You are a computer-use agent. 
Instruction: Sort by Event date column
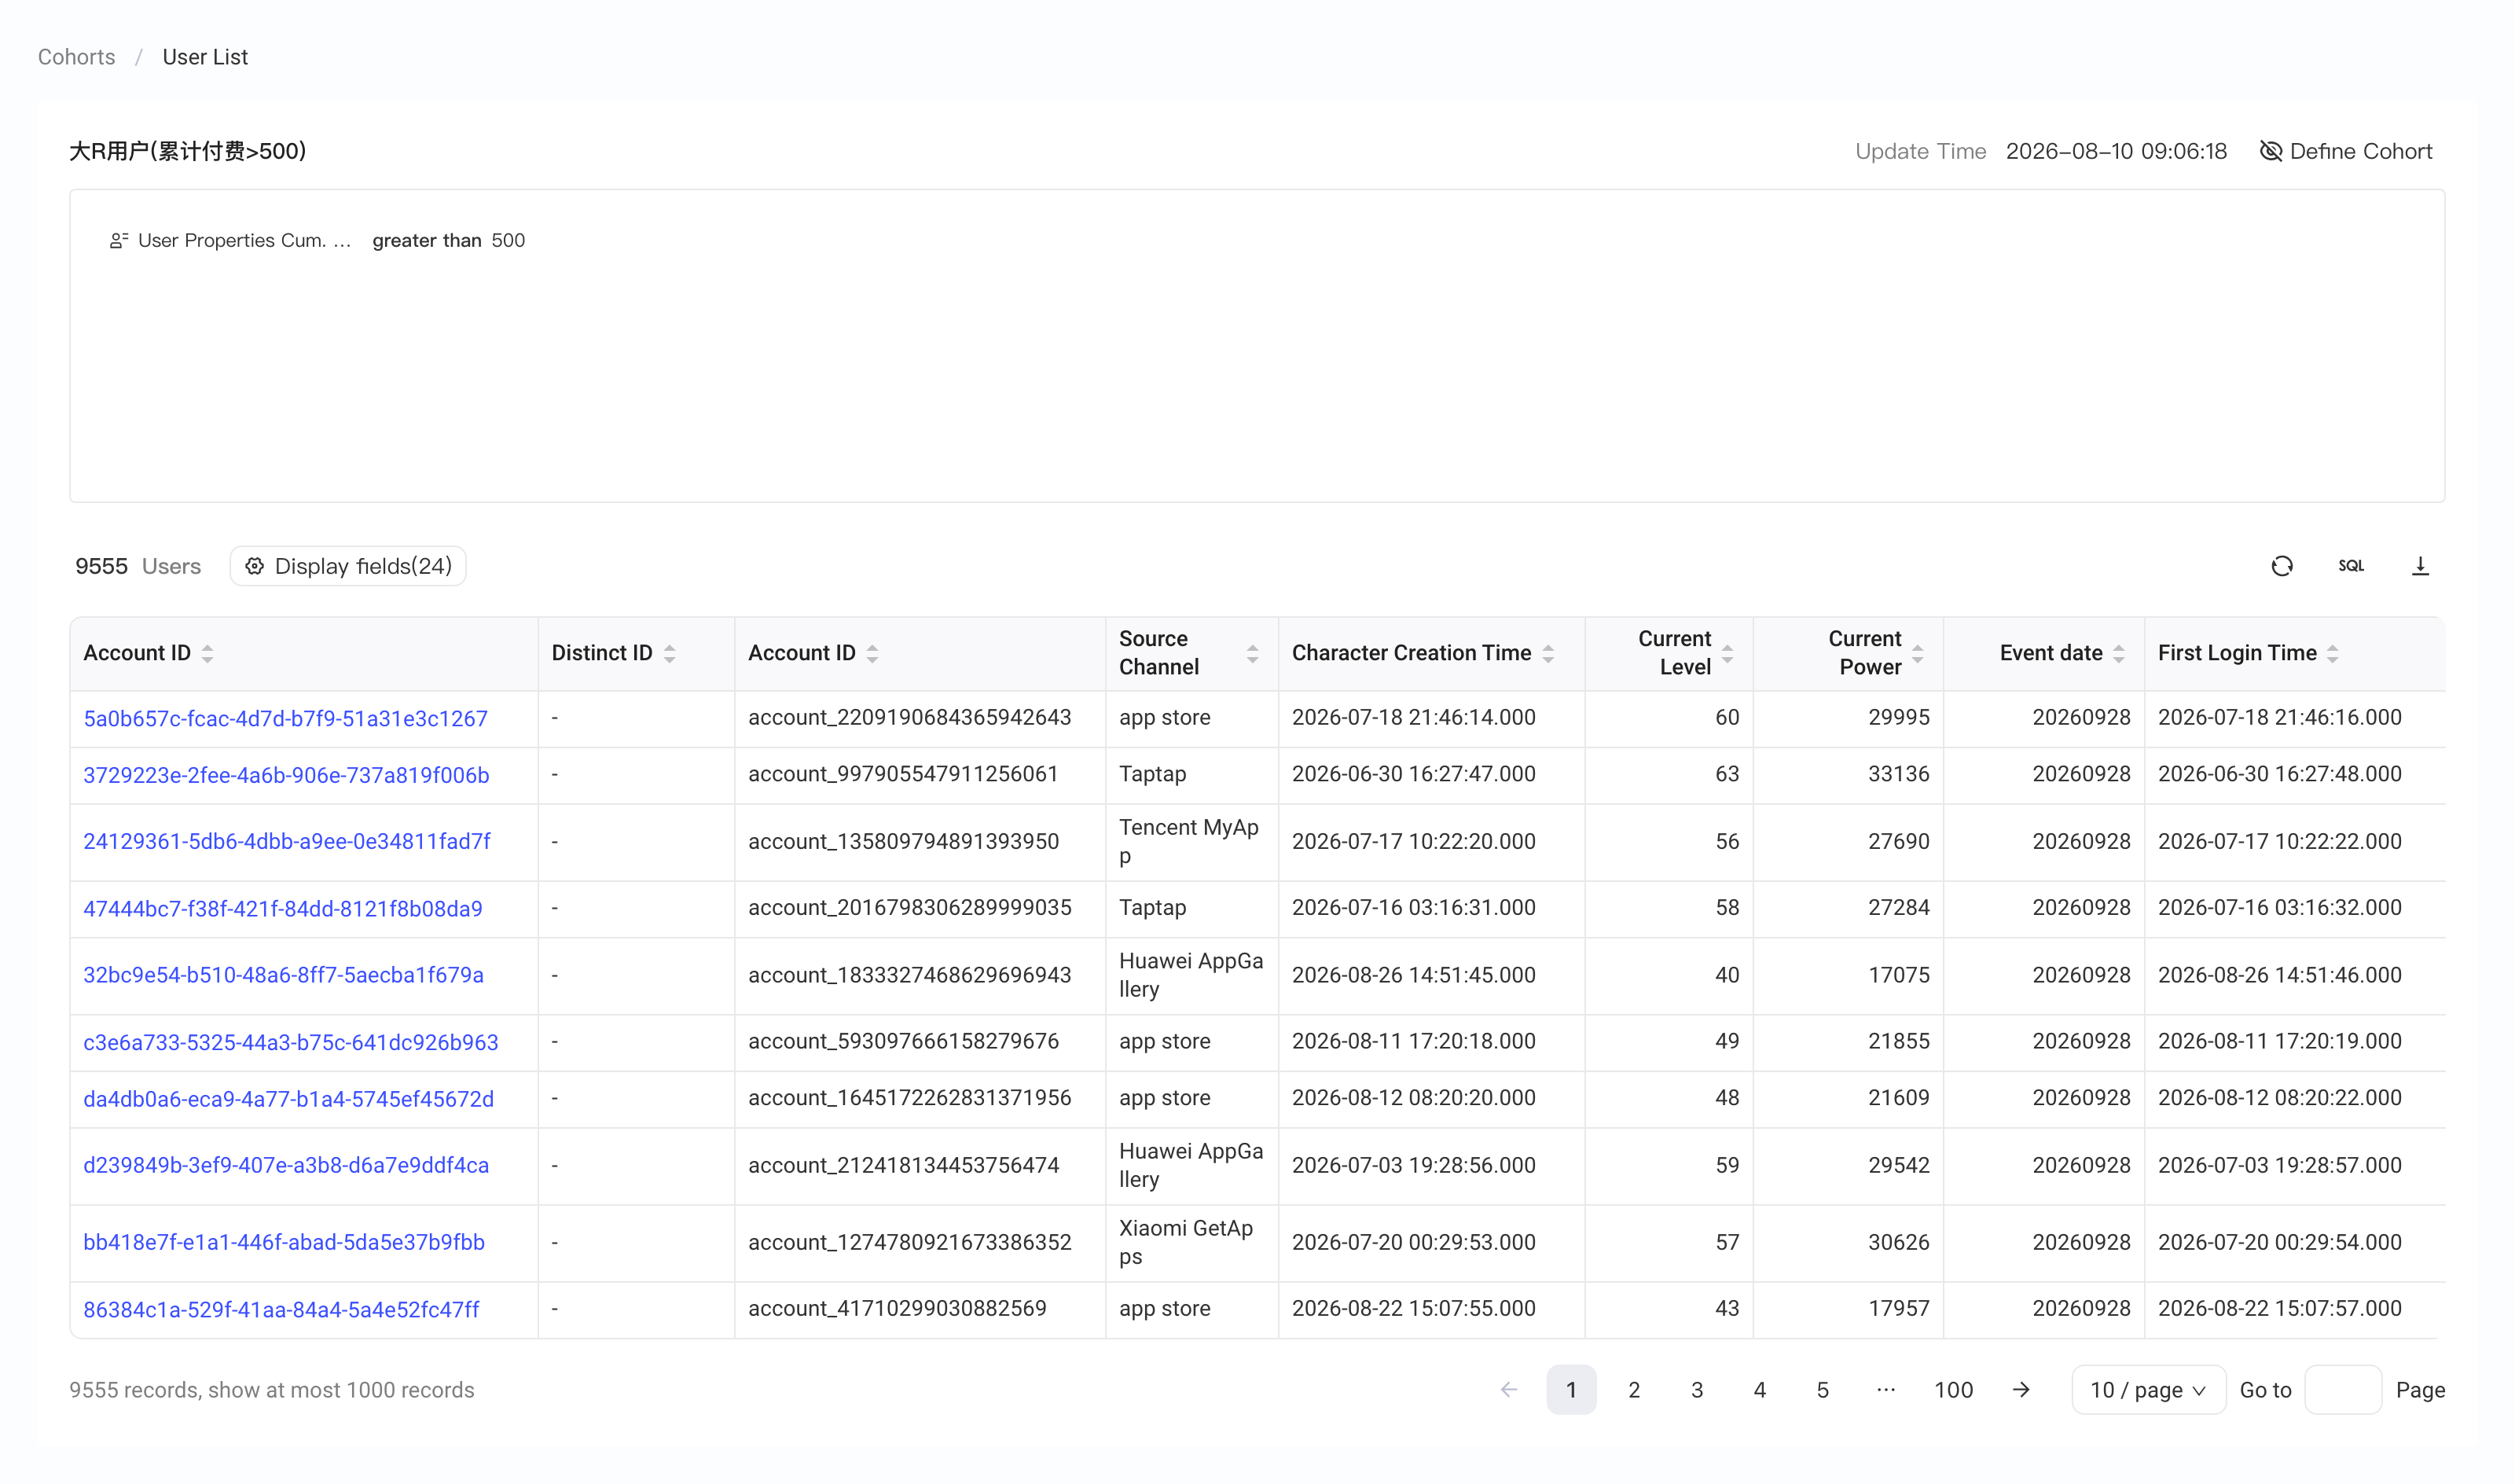point(2119,653)
